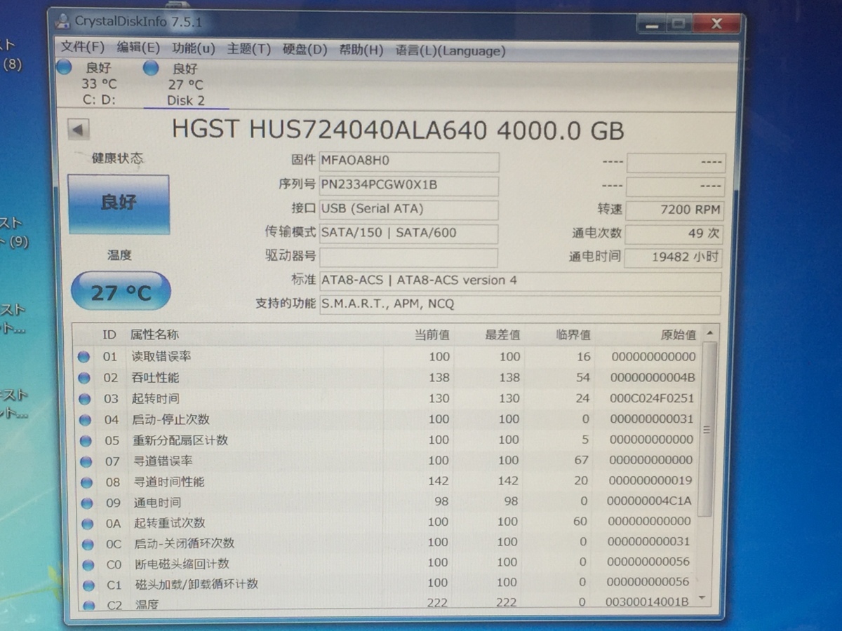
Task: Select the Disk 2 tab at 27 °C
Action: tap(186, 84)
